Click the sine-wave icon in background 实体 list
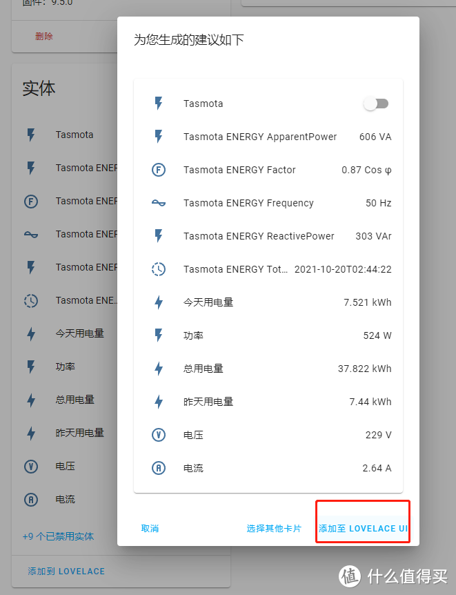 coord(31,234)
